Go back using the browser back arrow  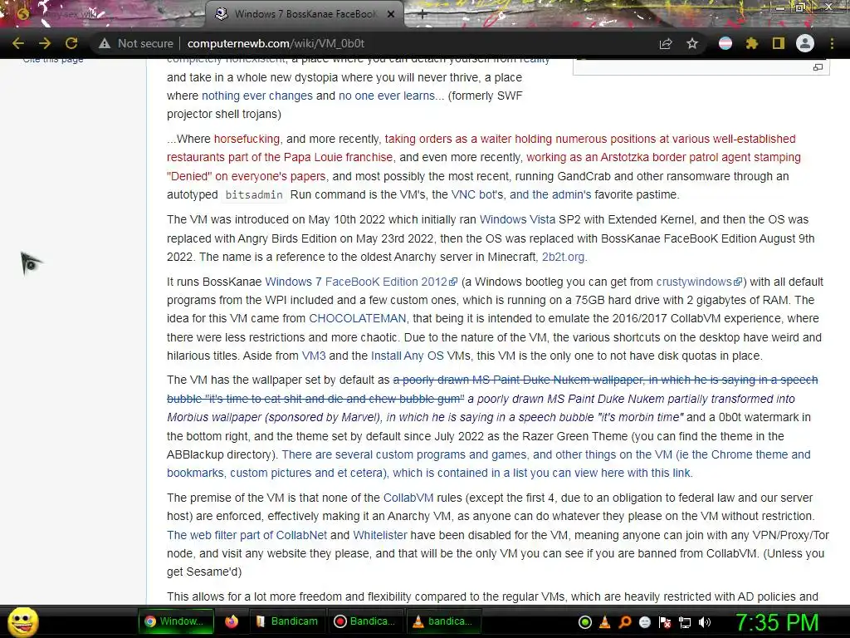18,43
